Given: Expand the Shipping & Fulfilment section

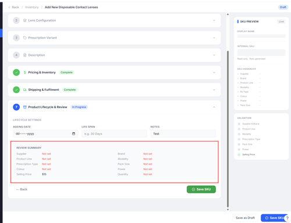Looking at the screenshot, I should (x=214, y=90).
